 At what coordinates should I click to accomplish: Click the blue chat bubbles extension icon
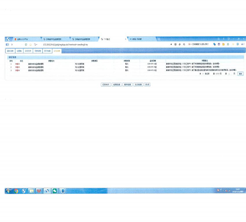[214, 44]
